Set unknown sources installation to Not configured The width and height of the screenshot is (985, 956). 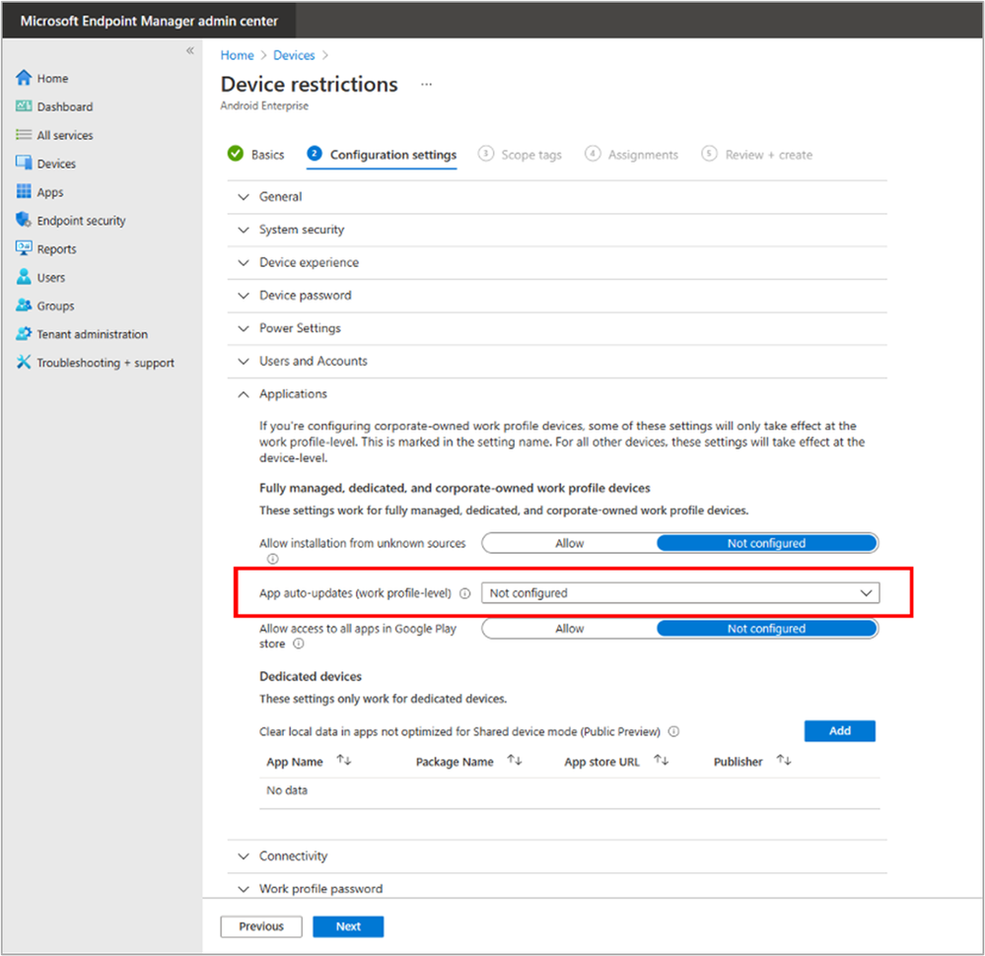766,543
